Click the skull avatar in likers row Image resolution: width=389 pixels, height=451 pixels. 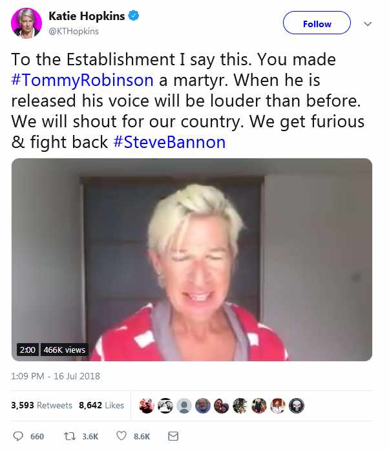click(297, 406)
